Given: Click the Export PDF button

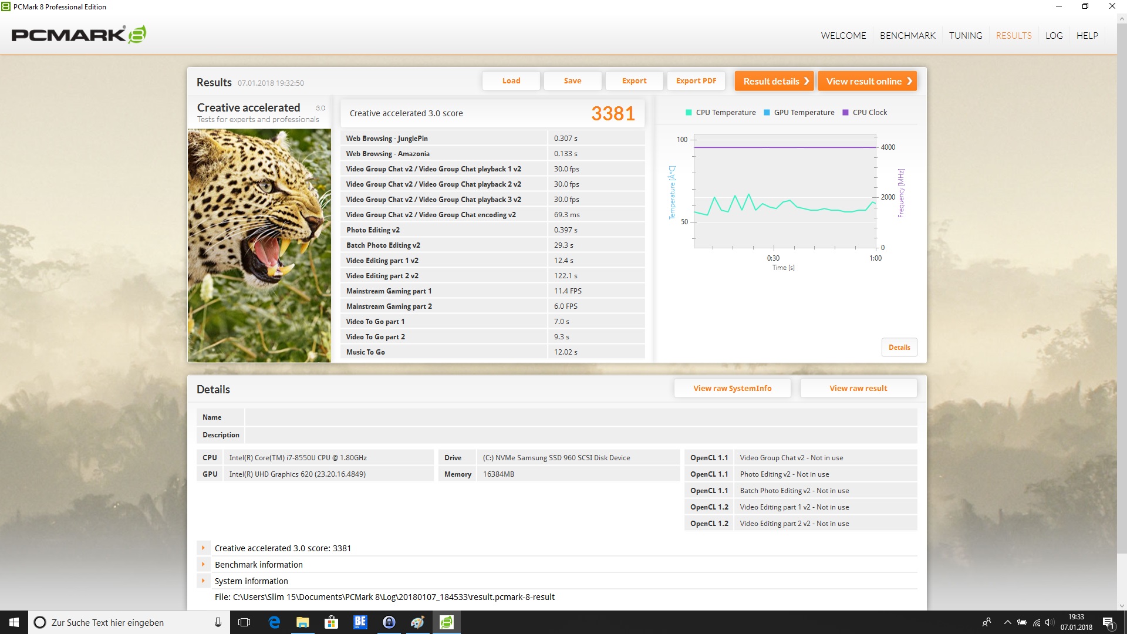Looking at the screenshot, I should [x=696, y=81].
